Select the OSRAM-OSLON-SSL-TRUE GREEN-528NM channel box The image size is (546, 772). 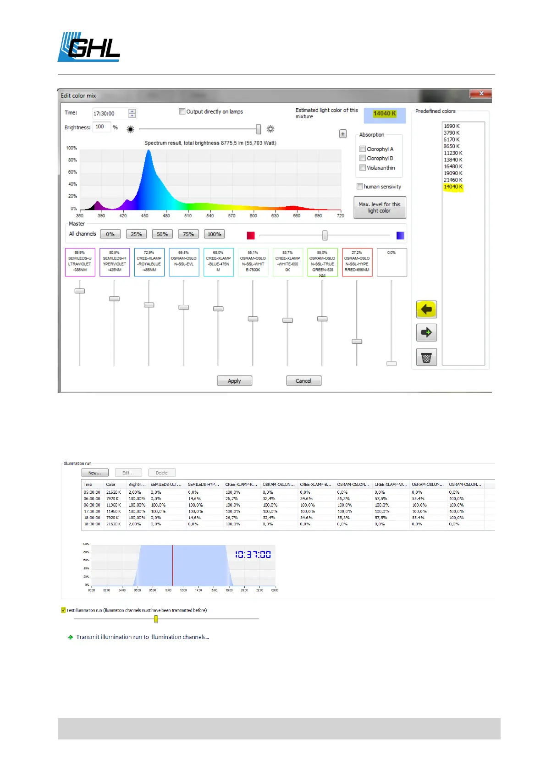pos(322,262)
